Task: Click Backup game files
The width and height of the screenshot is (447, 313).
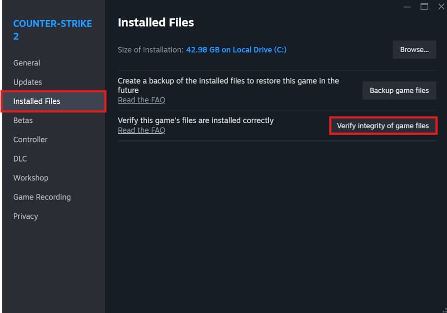Action: point(399,90)
